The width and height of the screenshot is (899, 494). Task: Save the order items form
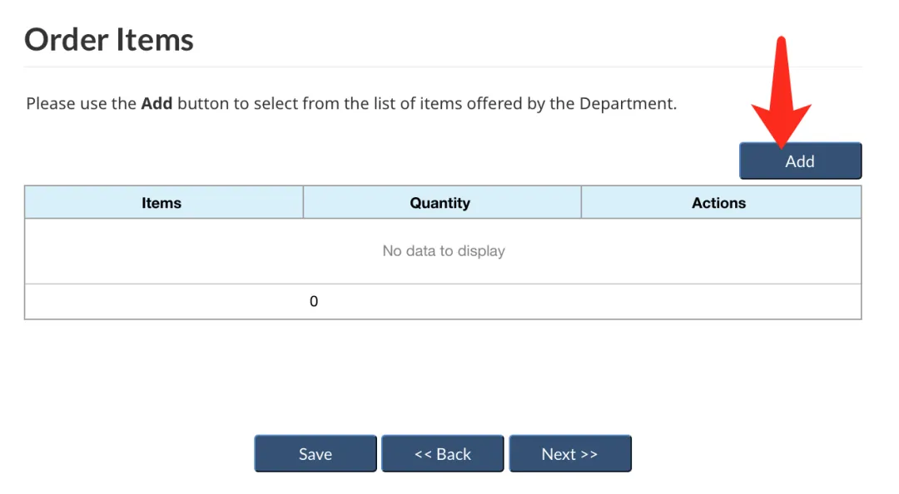click(x=315, y=454)
